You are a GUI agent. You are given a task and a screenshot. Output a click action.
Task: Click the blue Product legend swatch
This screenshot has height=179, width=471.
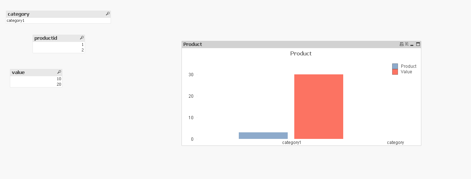pos(395,66)
